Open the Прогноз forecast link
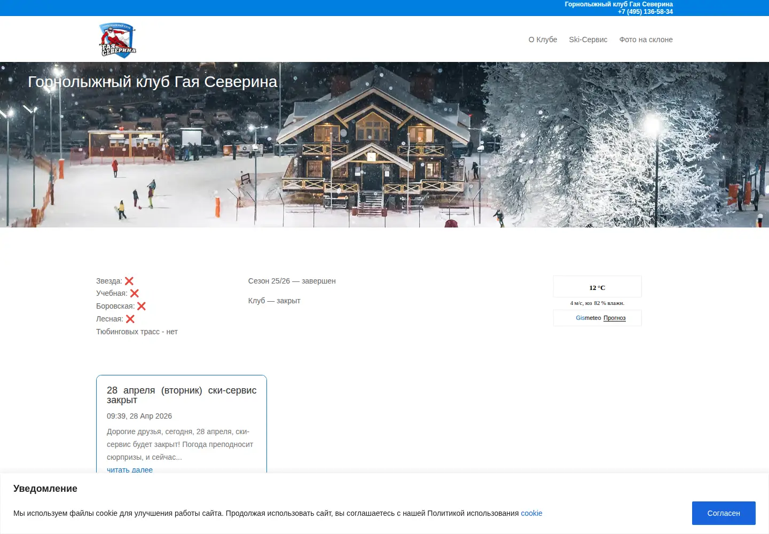The height and width of the screenshot is (534, 769). [615, 318]
